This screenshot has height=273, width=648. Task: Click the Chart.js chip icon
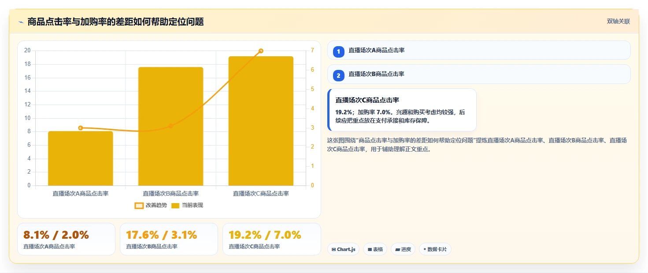[x=333, y=250]
